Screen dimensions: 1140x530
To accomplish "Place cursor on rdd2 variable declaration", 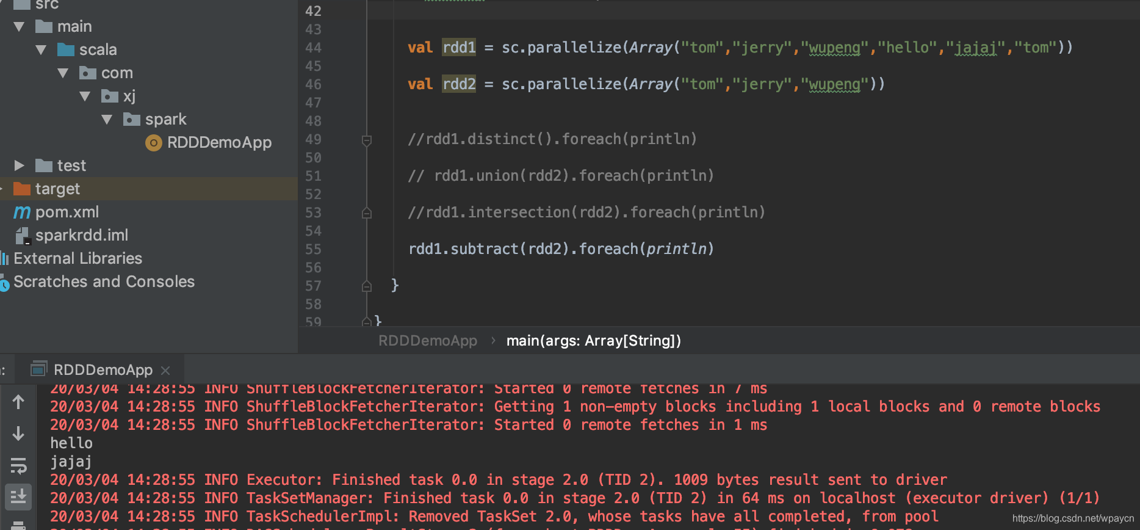I will (459, 84).
